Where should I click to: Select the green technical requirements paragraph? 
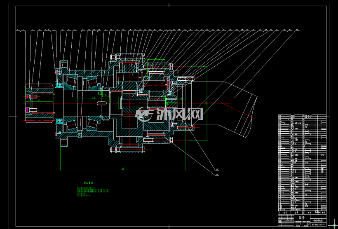(92, 192)
